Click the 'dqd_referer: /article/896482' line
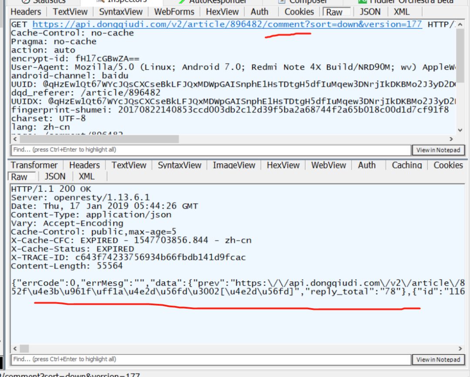The width and height of the screenshot is (470, 377). click(86, 93)
